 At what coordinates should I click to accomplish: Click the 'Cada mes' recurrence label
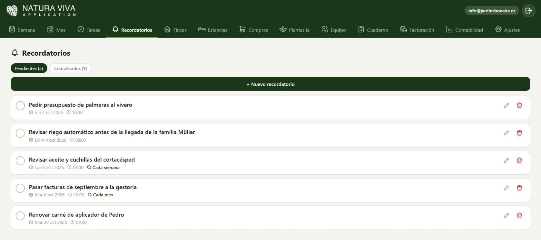(x=103, y=195)
